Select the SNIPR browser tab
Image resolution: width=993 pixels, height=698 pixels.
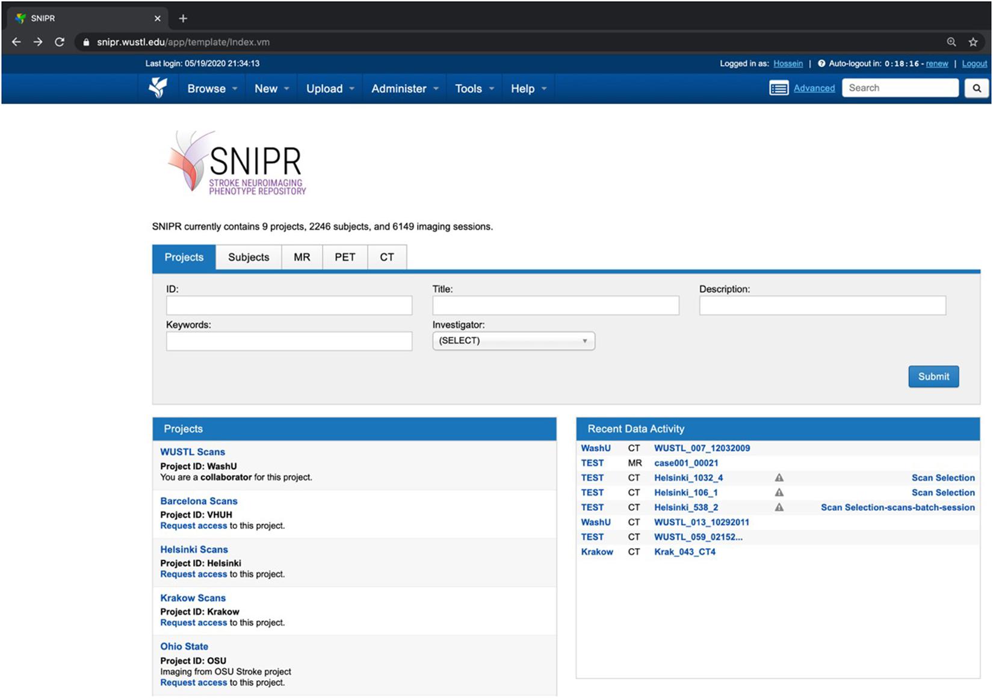tap(87, 19)
